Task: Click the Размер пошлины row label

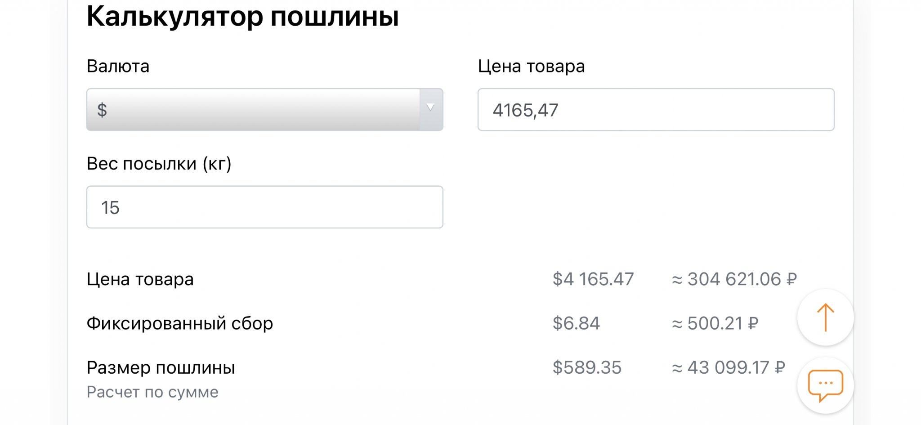Action: coord(161,367)
